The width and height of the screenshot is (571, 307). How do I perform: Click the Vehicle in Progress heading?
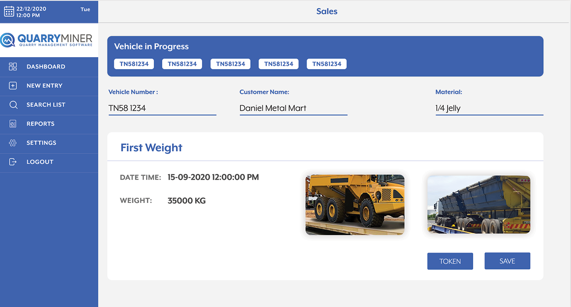pos(151,46)
